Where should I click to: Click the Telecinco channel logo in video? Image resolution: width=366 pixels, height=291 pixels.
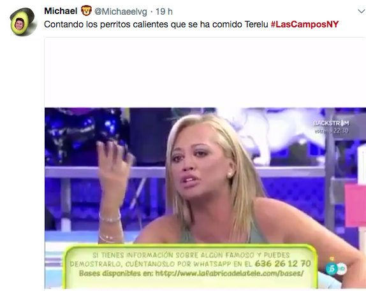coord(332,269)
